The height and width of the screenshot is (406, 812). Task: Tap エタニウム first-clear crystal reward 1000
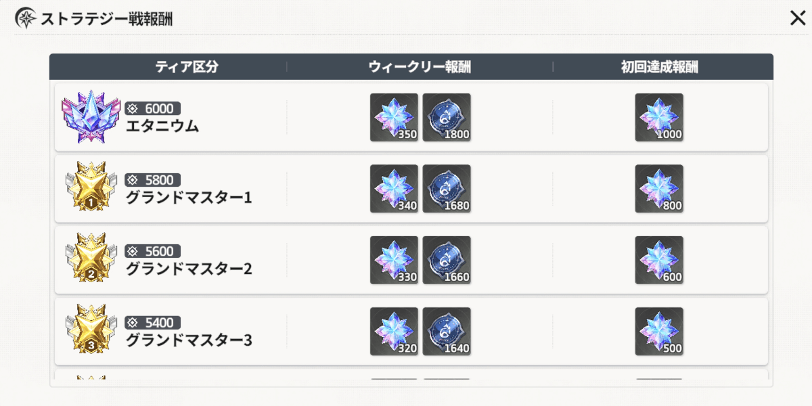(x=659, y=118)
